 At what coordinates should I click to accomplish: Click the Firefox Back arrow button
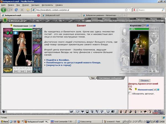4,10
